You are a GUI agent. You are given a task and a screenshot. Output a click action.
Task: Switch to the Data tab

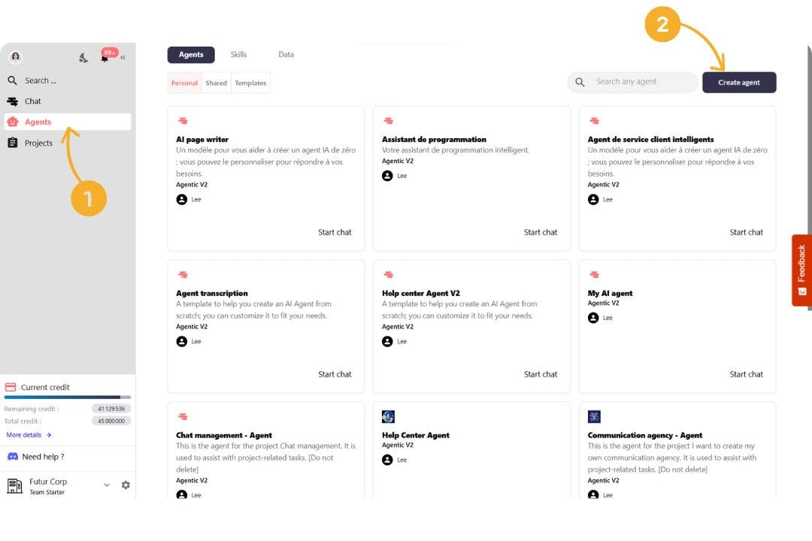[286, 55]
